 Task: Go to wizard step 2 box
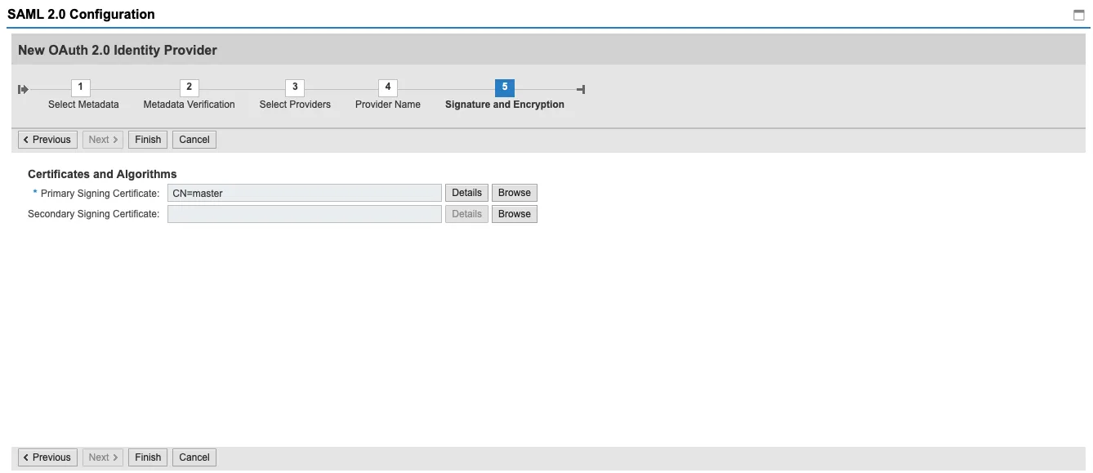tap(189, 87)
